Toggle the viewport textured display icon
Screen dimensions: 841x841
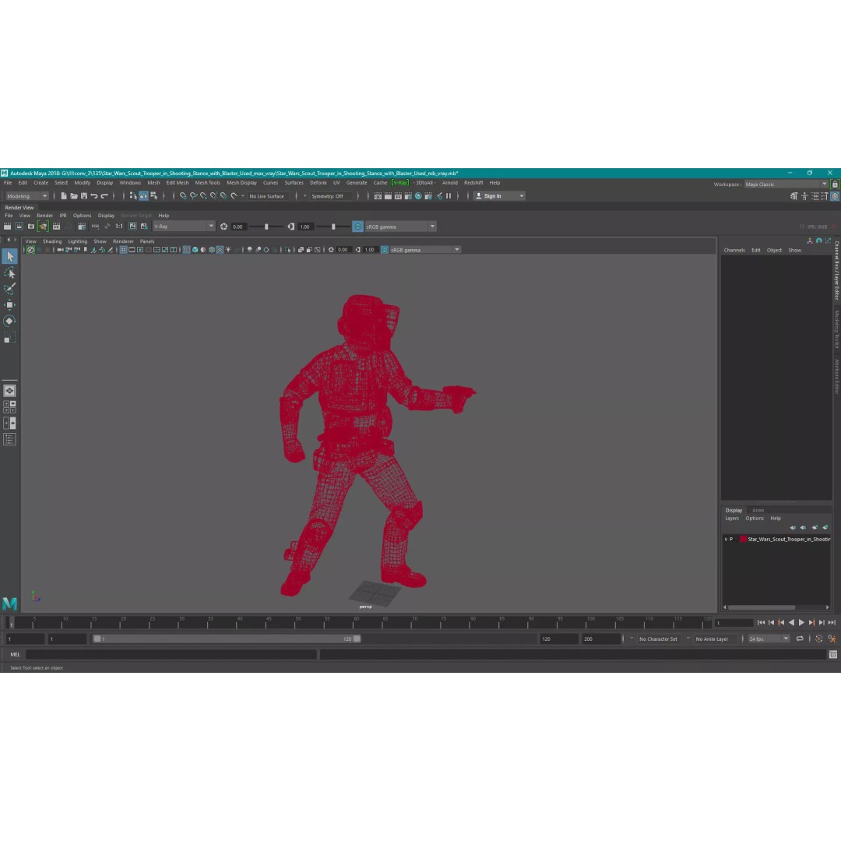[220, 250]
